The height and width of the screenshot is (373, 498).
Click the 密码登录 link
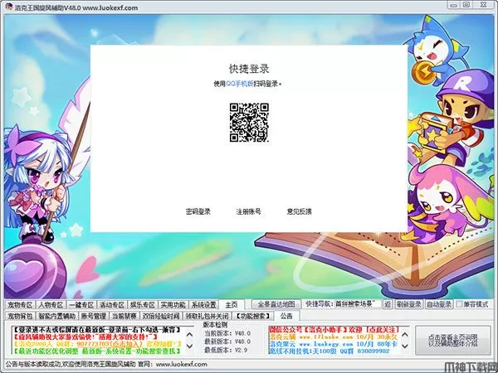[198, 211]
